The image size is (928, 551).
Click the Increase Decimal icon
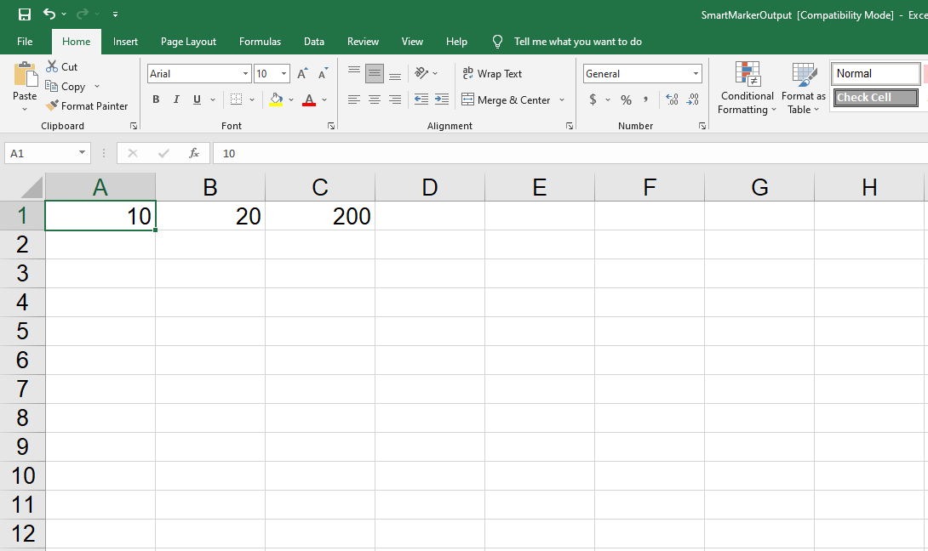[672, 99]
